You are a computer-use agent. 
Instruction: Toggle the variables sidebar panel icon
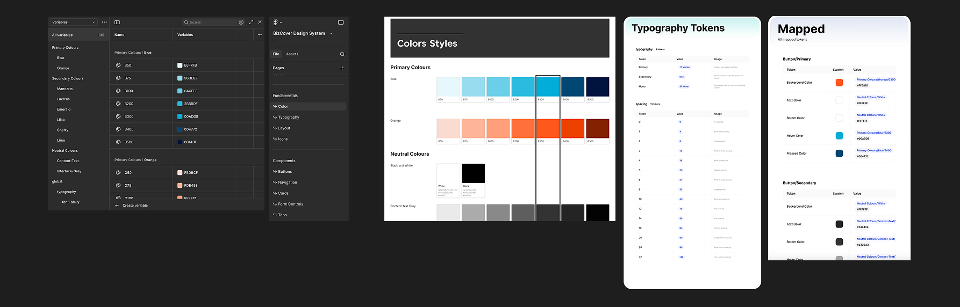tap(117, 23)
